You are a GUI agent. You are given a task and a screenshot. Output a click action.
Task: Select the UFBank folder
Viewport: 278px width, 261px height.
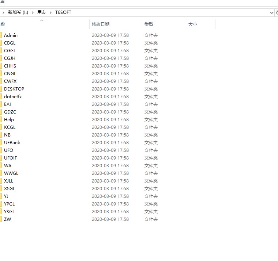tap(12, 143)
